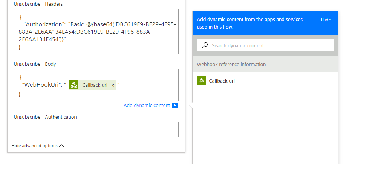Screen dimensions: 378x169
Task: Click the up chevron beside Hide advanced options
Action: coord(62,146)
